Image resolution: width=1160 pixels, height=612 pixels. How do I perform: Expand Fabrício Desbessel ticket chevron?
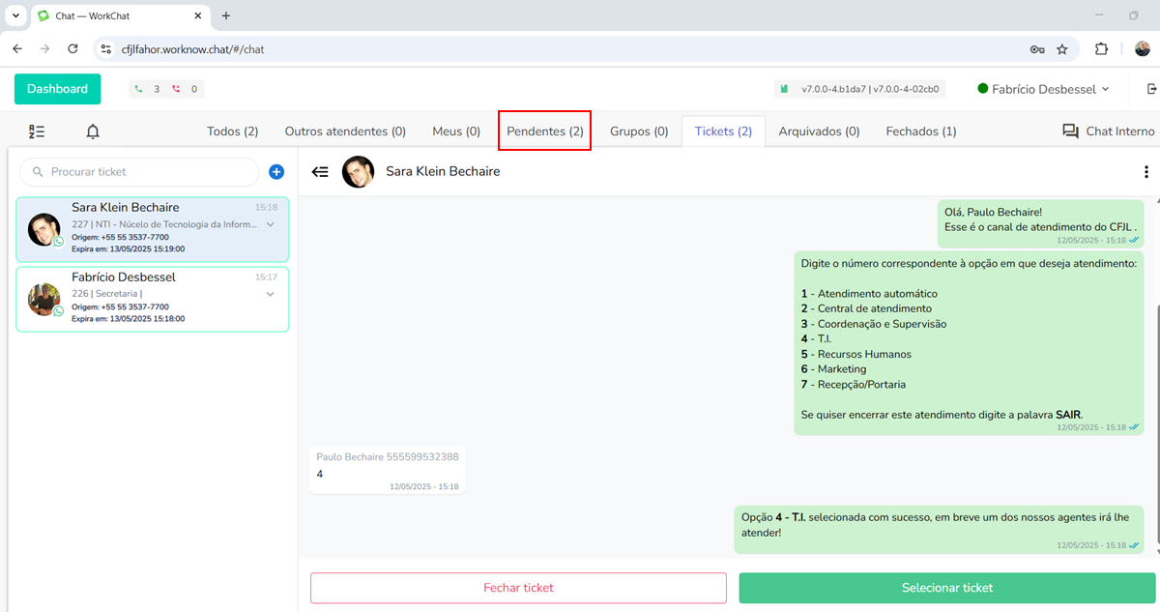[271, 294]
